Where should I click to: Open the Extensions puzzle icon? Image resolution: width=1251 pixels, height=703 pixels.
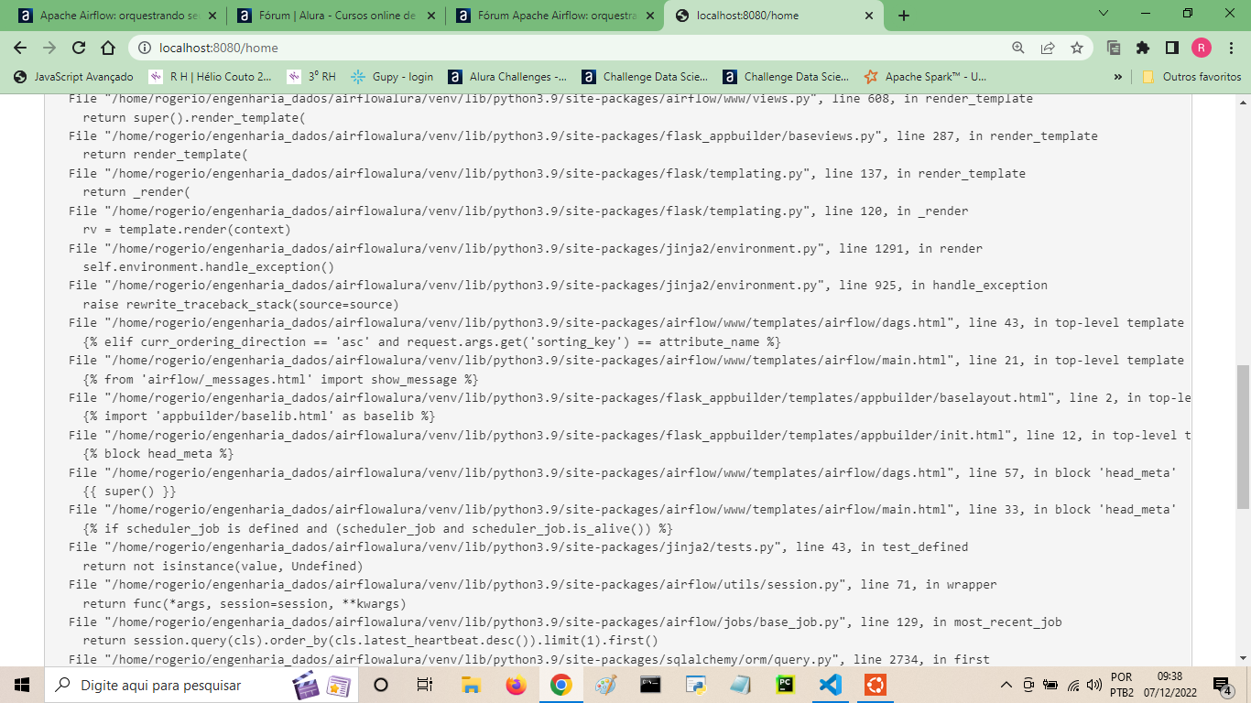click(1143, 48)
